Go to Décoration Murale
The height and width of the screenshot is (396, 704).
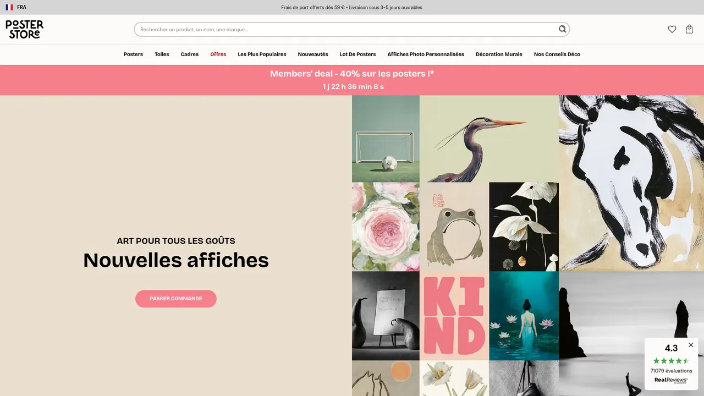[499, 54]
